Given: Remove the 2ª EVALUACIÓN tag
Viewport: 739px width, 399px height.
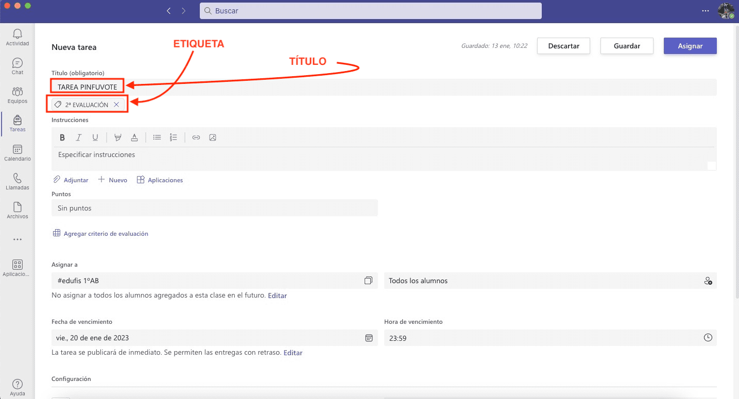Looking at the screenshot, I should click(116, 105).
